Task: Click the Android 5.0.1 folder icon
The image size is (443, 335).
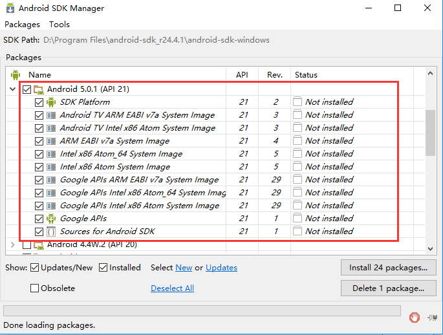Action: (x=39, y=89)
